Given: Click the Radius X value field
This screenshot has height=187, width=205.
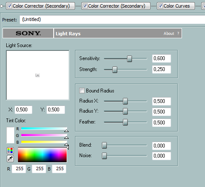Looking at the screenshot, I should (x=161, y=101).
